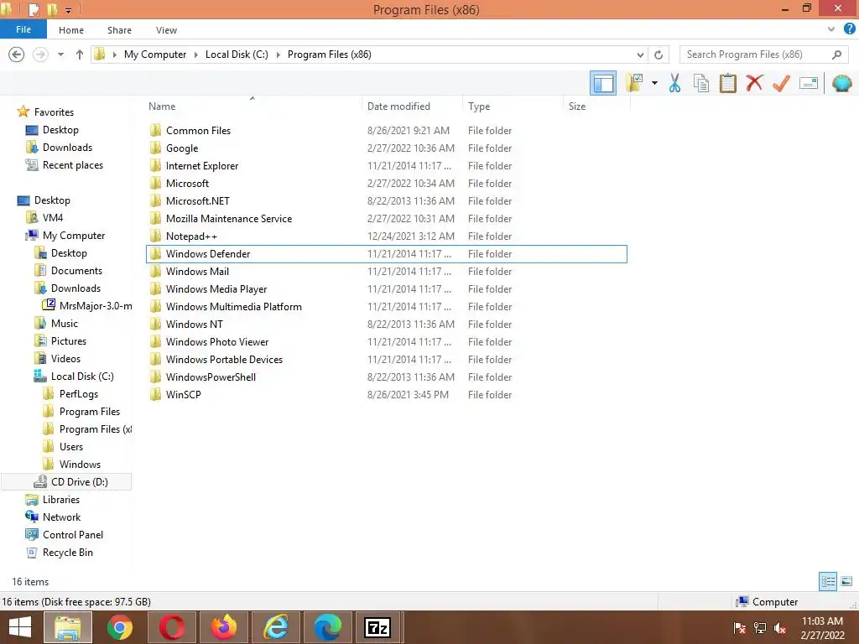The width and height of the screenshot is (859, 644).
Task: Select the WindowsPowerShell folder
Action: (x=387, y=377)
